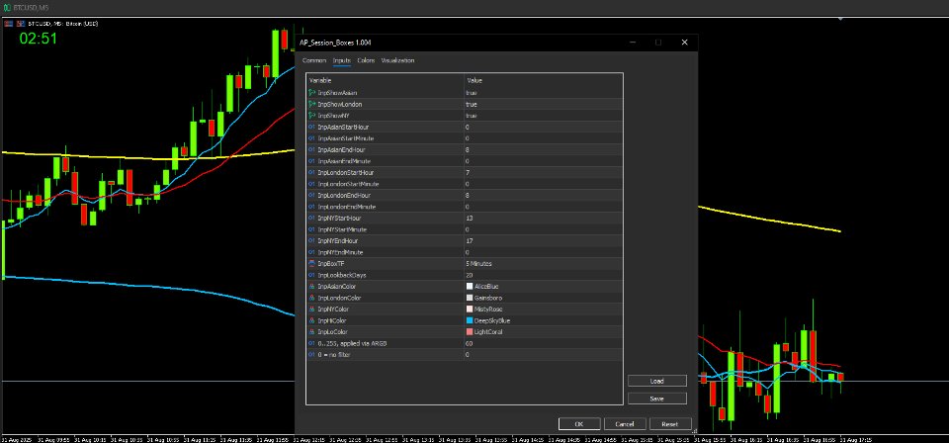Click the timeframe icon beside InpBoxTF
The image size is (949, 443).
(x=312, y=264)
